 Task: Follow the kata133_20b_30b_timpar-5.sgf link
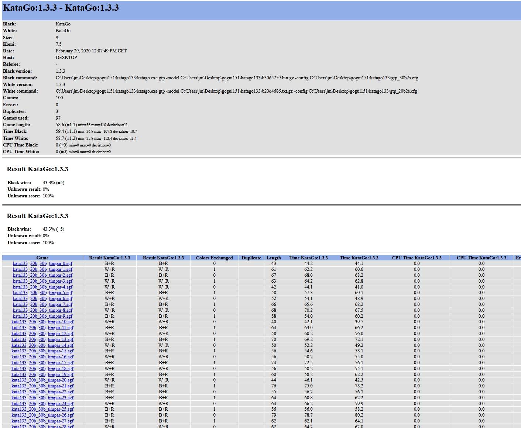click(x=42, y=293)
